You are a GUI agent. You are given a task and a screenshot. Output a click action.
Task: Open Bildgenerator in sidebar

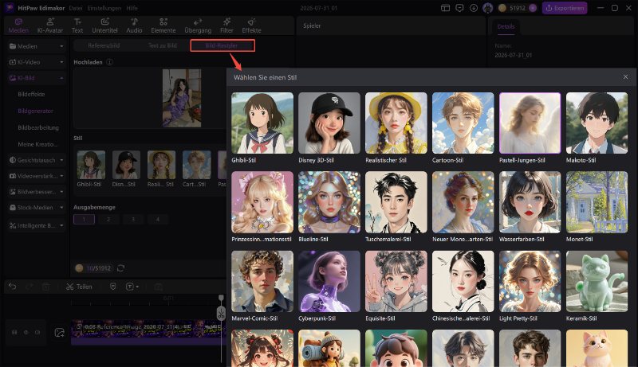coord(35,111)
